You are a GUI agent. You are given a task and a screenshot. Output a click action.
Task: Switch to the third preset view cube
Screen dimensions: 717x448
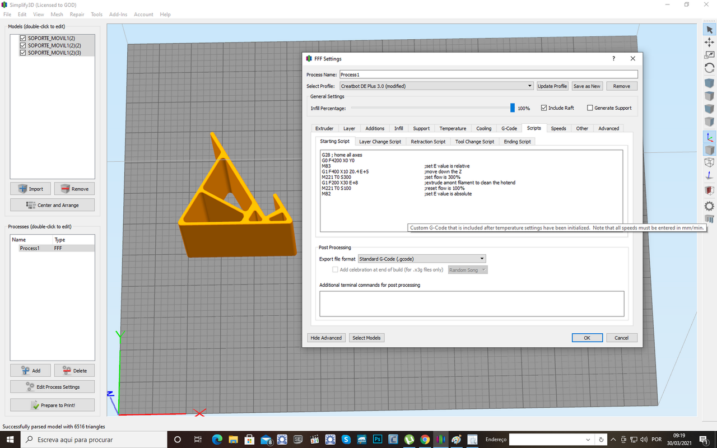(709, 109)
